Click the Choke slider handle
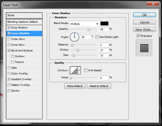This screenshot has width=162, height=126. [x=78, y=50]
